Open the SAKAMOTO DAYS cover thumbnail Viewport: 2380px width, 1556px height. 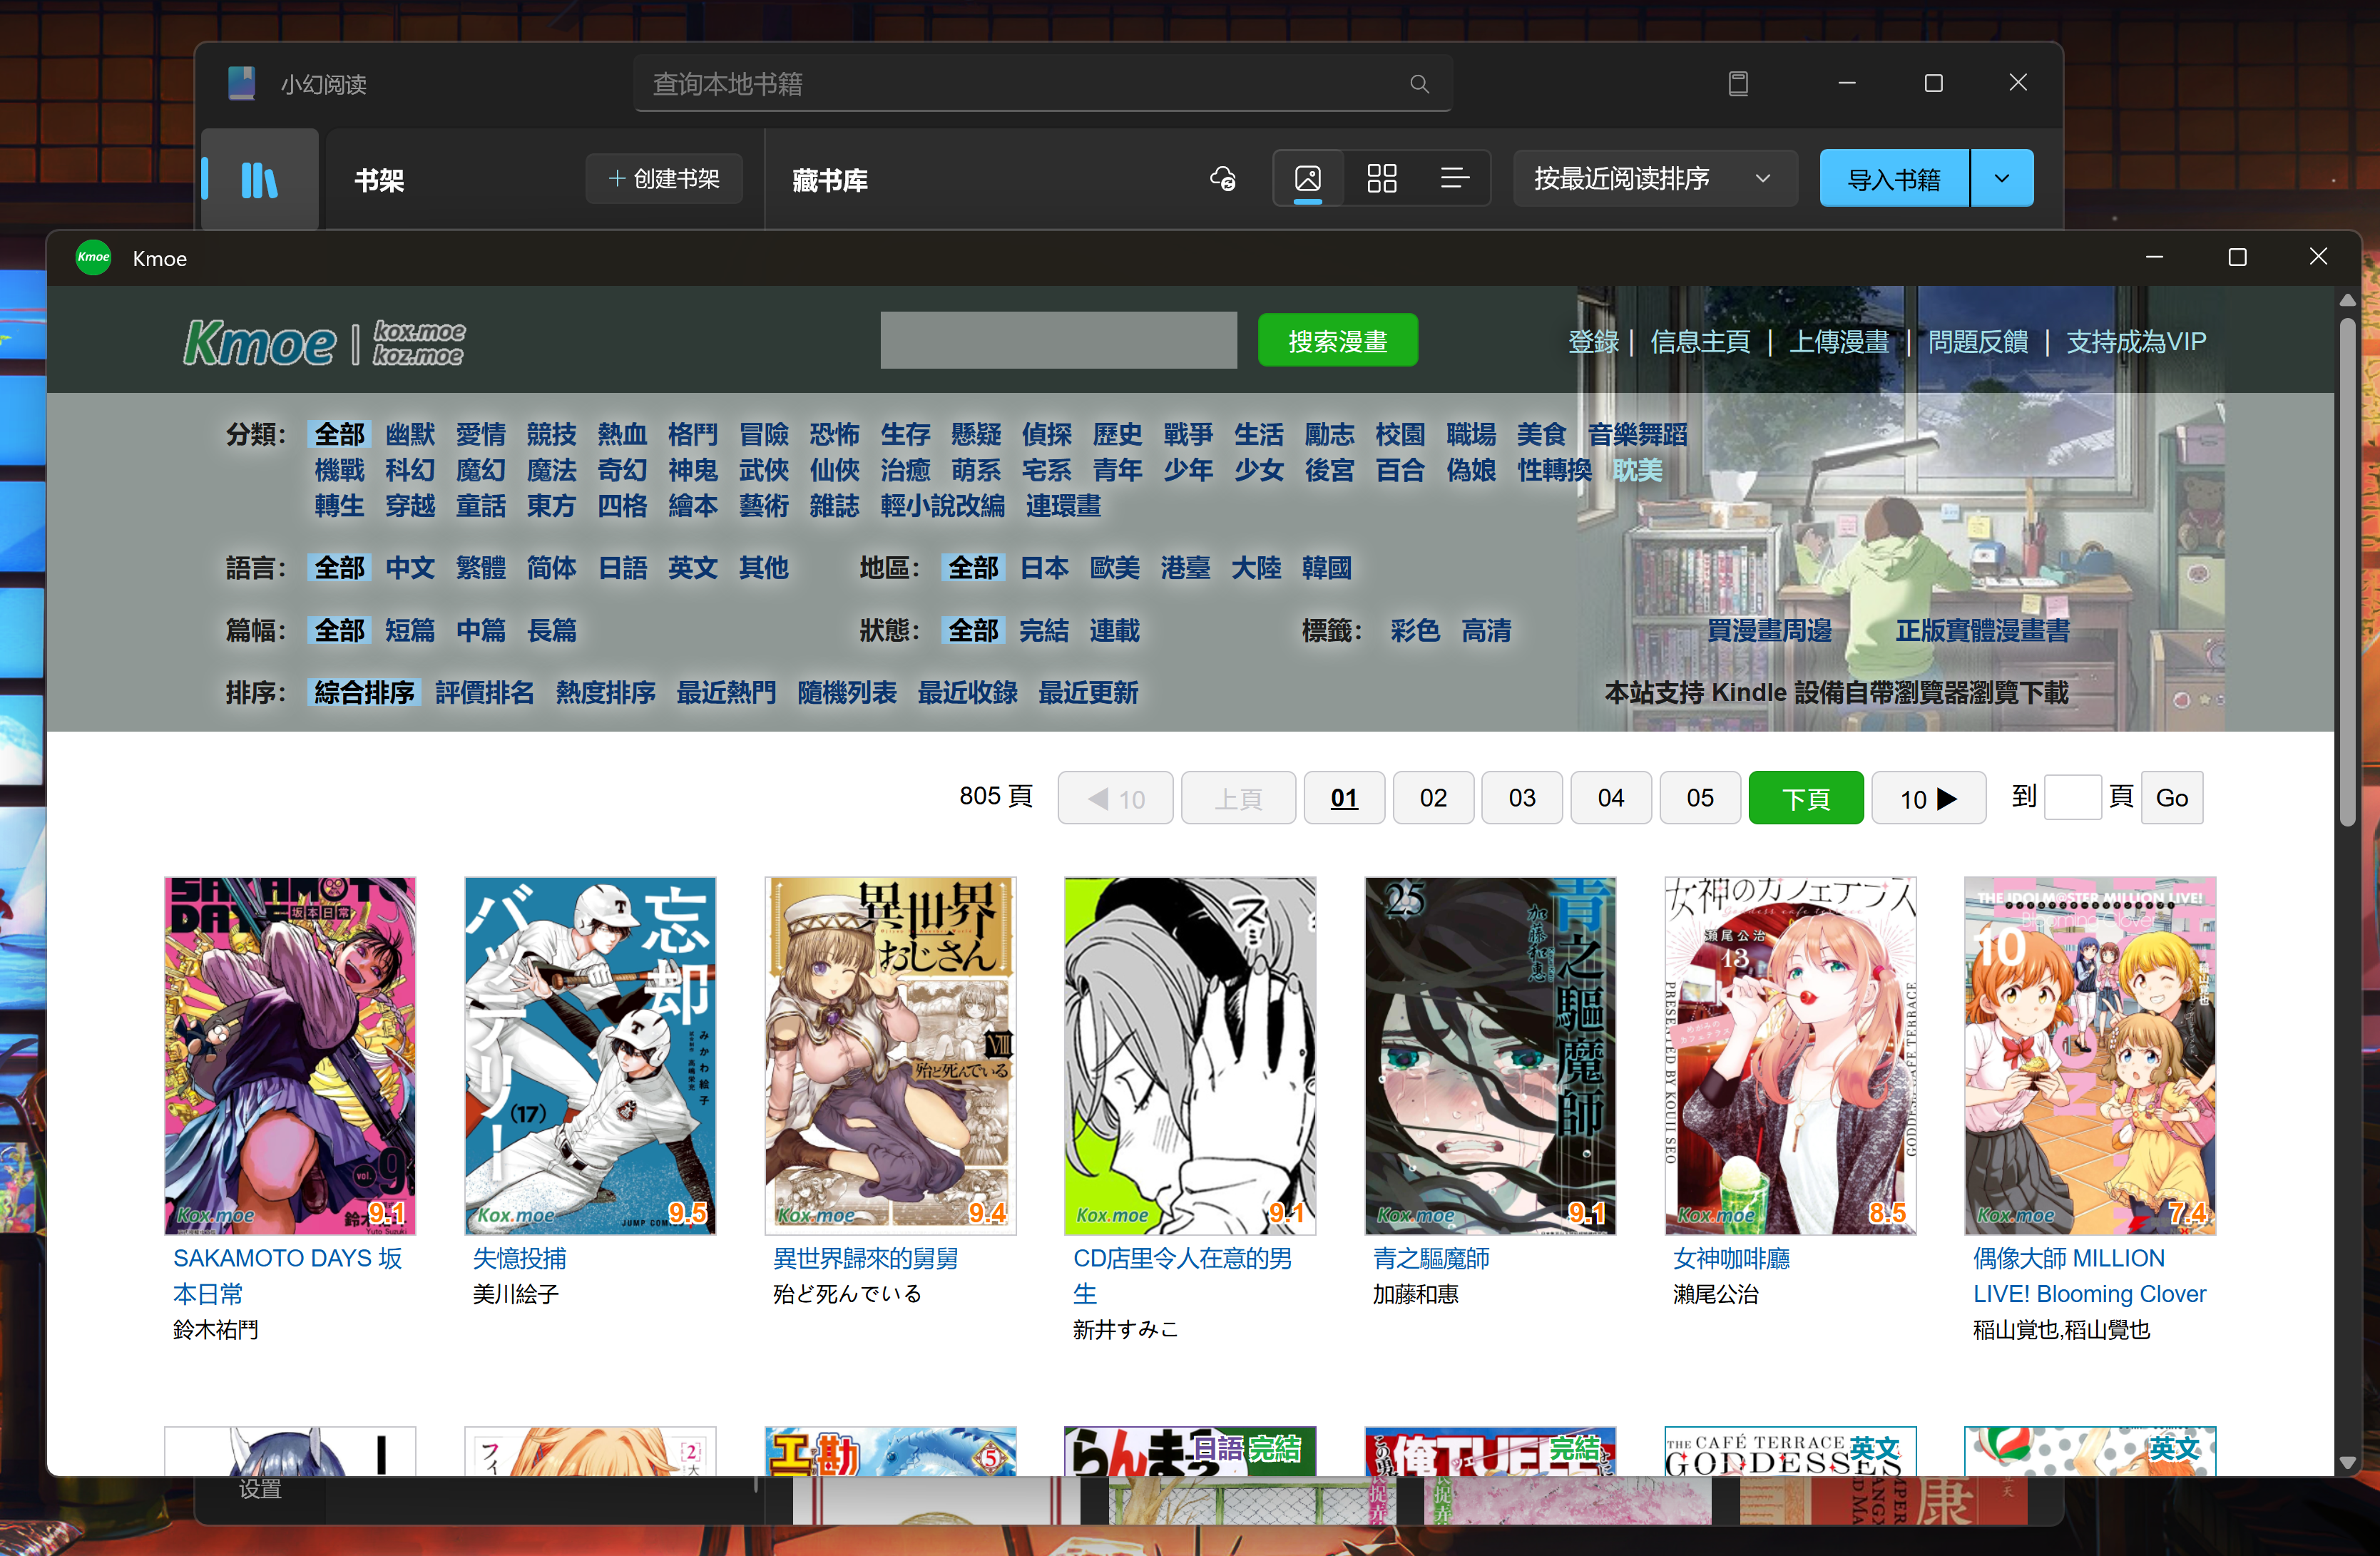(290, 1056)
